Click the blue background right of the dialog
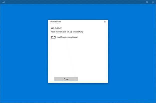 coord(132,52)
